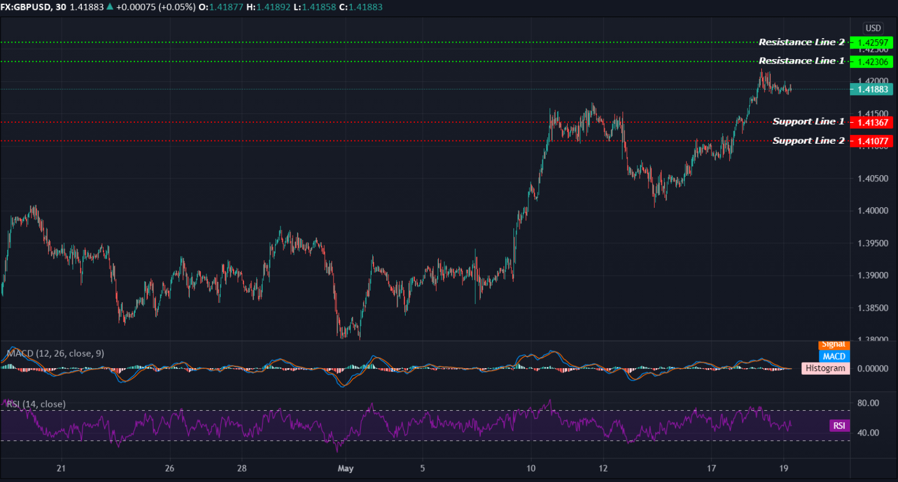Image resolution: width=898 pixels, height=482 pixels.
Task: Click the 19 date on time axis
Action: 783,468
